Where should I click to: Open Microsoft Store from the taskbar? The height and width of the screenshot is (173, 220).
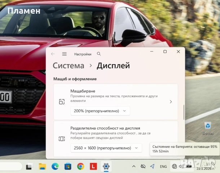coord(68,167)
